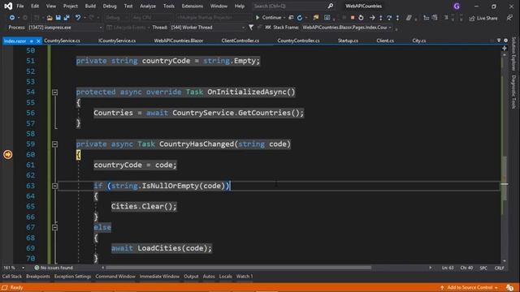Click the breakpoint current-statement arrow at line 60
Image resolution: width=520 pixels, height=292 pixels.
click(x=7, y=154)
